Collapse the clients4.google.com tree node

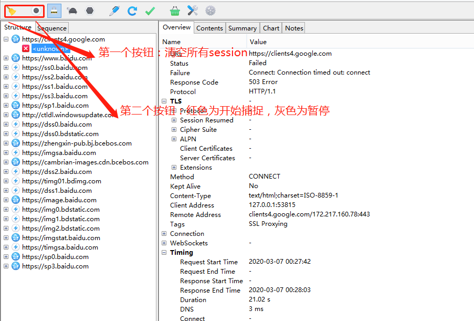[6, 39]
